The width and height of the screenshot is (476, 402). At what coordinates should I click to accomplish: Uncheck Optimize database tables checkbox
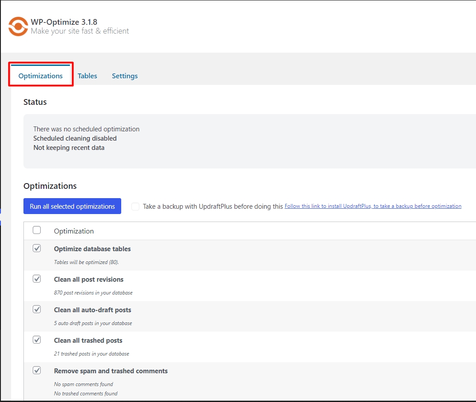[x=37, y=248]
